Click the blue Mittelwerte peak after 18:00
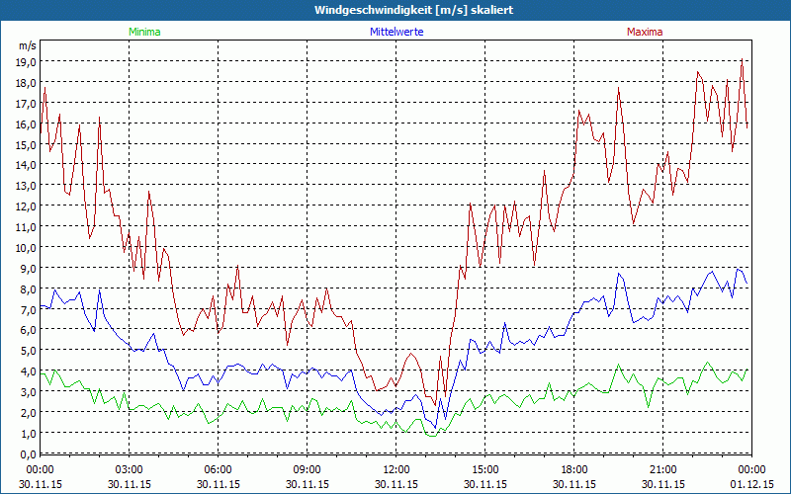This screenshot has height=494, width=791. [x=619, y=275]
